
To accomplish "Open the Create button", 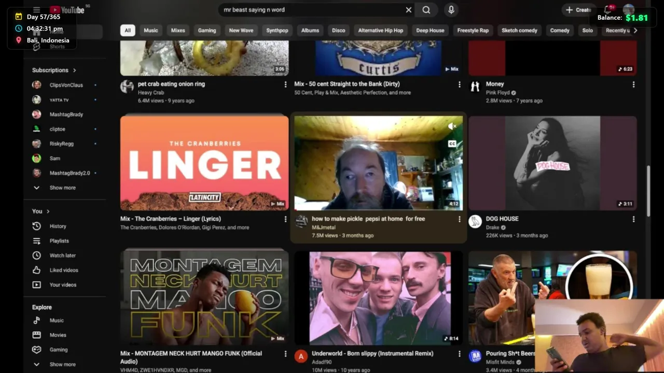I will [x=578, y=10].
